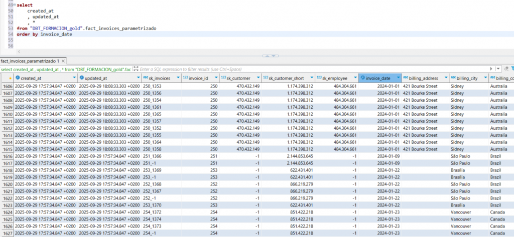The height and width of the screenshot is (237, 514).
Task: Click the sk_invoices string type icon
Action: (146, 78)
